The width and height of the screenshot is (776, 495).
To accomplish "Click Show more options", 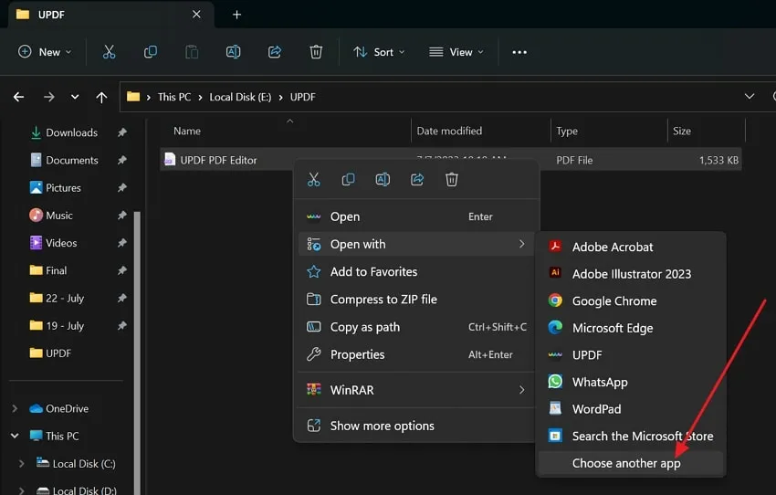I will (x=382, y=427).
